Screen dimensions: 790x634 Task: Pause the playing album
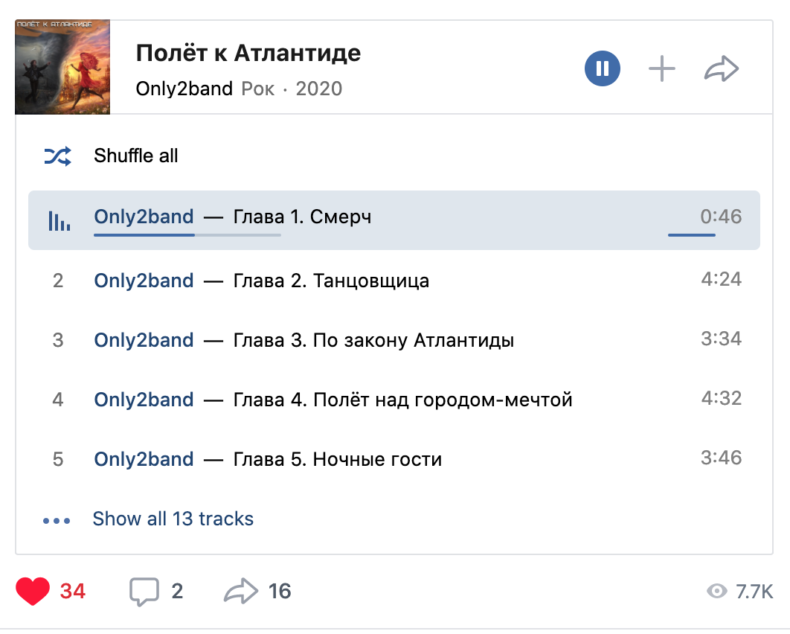coord(602,69)
